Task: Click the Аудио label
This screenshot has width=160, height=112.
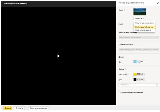Action: tap(121, 24)
